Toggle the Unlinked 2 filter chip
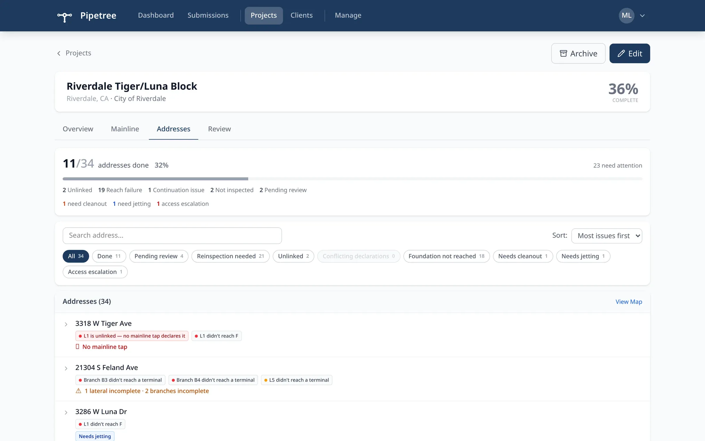This screenshot has height=441, width=705. [293, 256]
